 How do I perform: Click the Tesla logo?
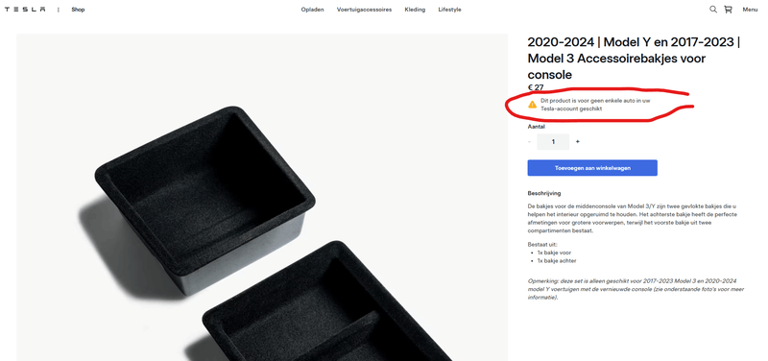25,10
